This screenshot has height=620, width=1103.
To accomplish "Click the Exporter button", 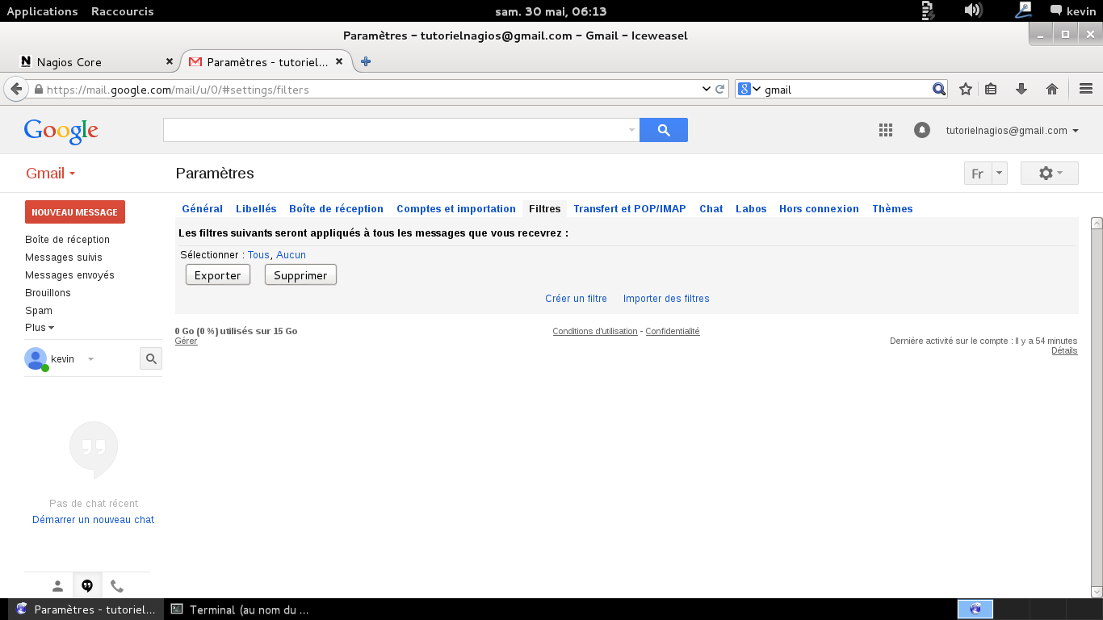I will [218, 275].
